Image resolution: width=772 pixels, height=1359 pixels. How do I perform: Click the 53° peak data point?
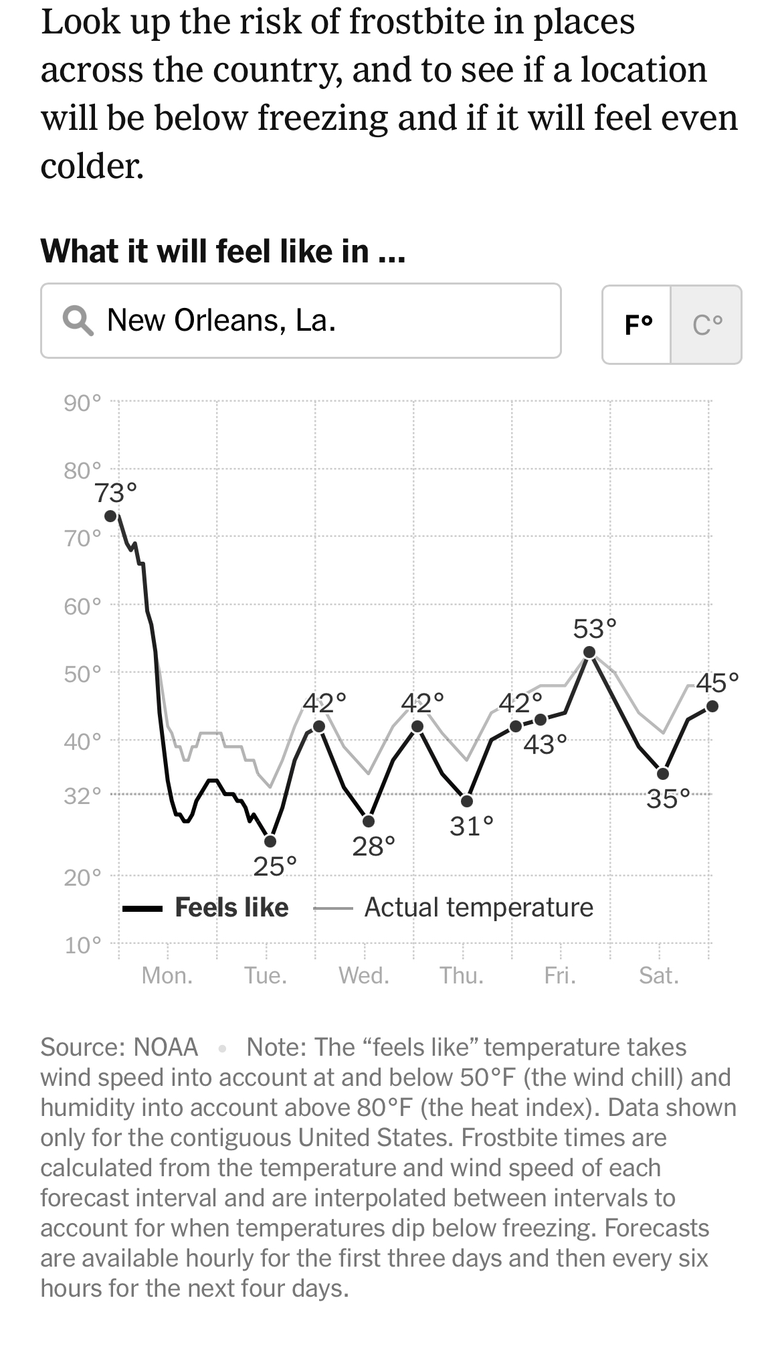tap(589, 652)
